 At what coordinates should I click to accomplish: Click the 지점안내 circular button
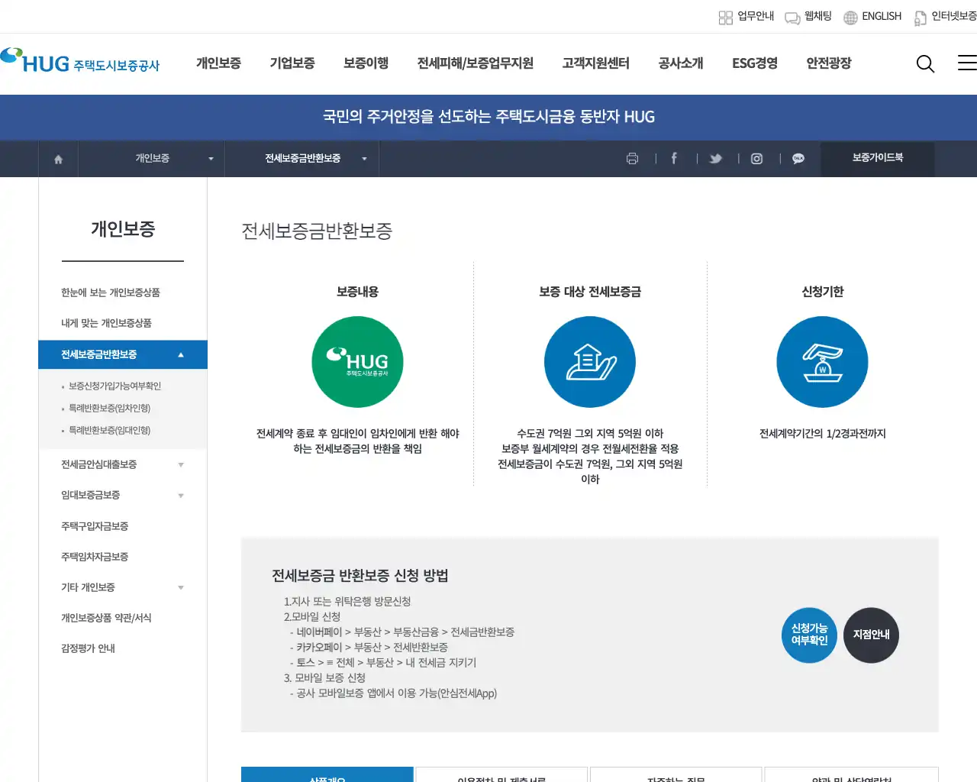pos(871,635)
